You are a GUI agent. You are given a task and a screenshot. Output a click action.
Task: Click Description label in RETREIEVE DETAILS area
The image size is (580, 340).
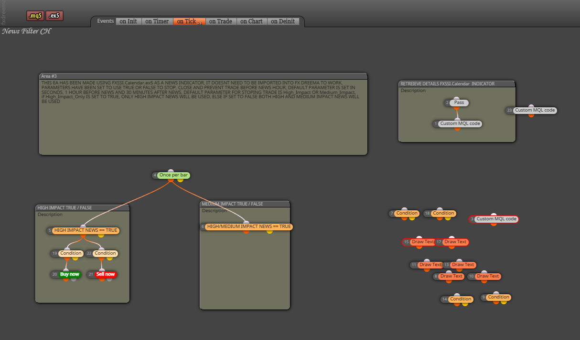coord(413,91)
